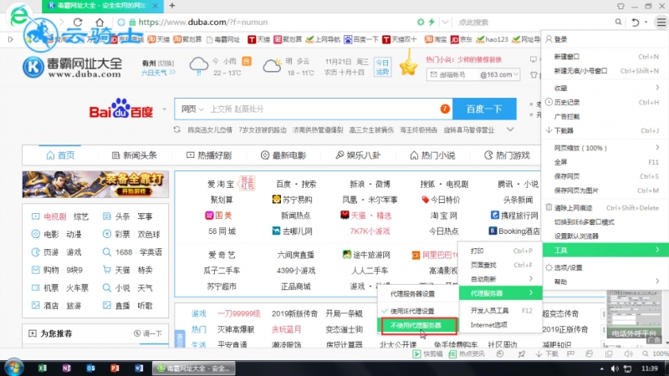Switch to the 首页 tab
This screenshot has width=669, height=376.
[60, 155]
